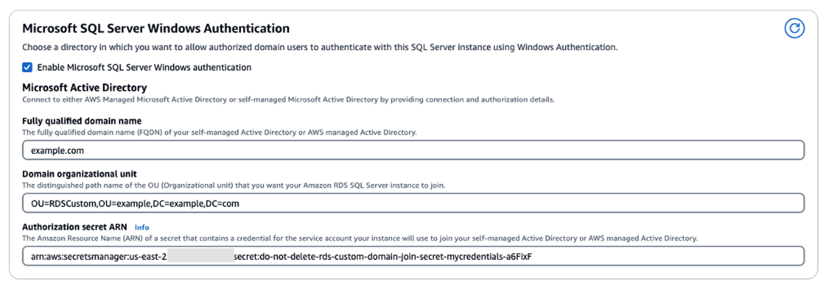This screenshot has height=290, width=827.
Task: Focus the Fully qualified domain name field
Action: click(x=413, y=150)
